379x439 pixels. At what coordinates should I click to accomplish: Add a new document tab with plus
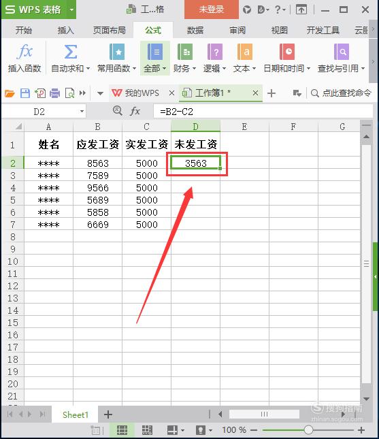271,93
